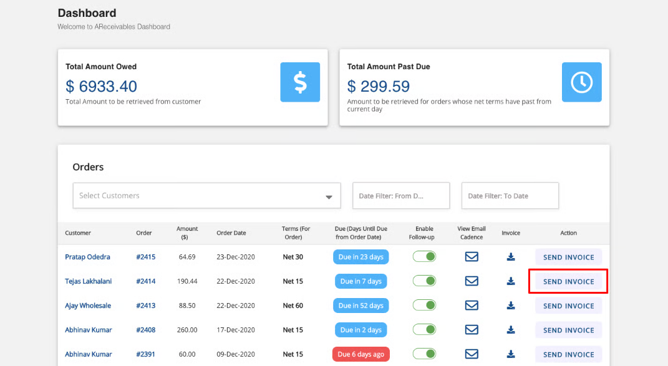Download invoice for order #2415
668x366 pixels.
(511, 257)
